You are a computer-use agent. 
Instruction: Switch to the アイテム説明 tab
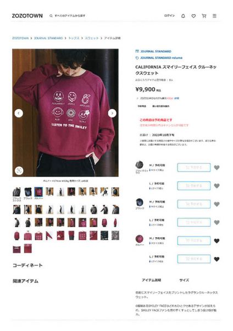(152, 280)
